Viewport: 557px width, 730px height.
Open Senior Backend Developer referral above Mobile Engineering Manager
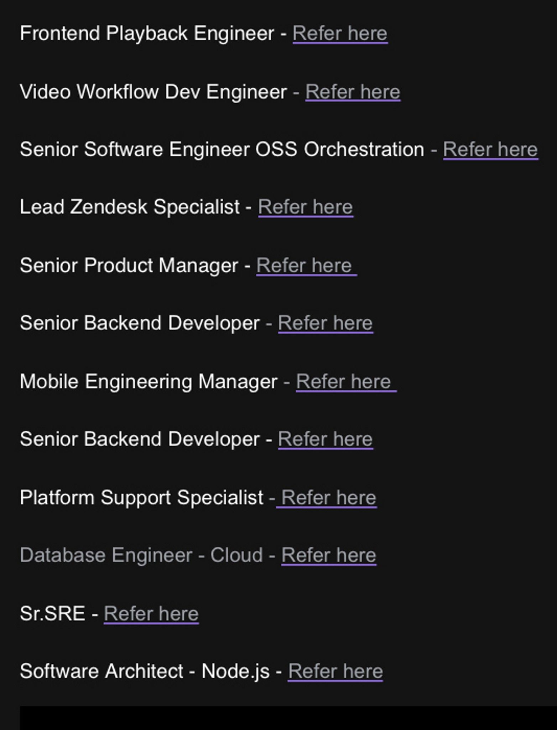tap(326, 323)
